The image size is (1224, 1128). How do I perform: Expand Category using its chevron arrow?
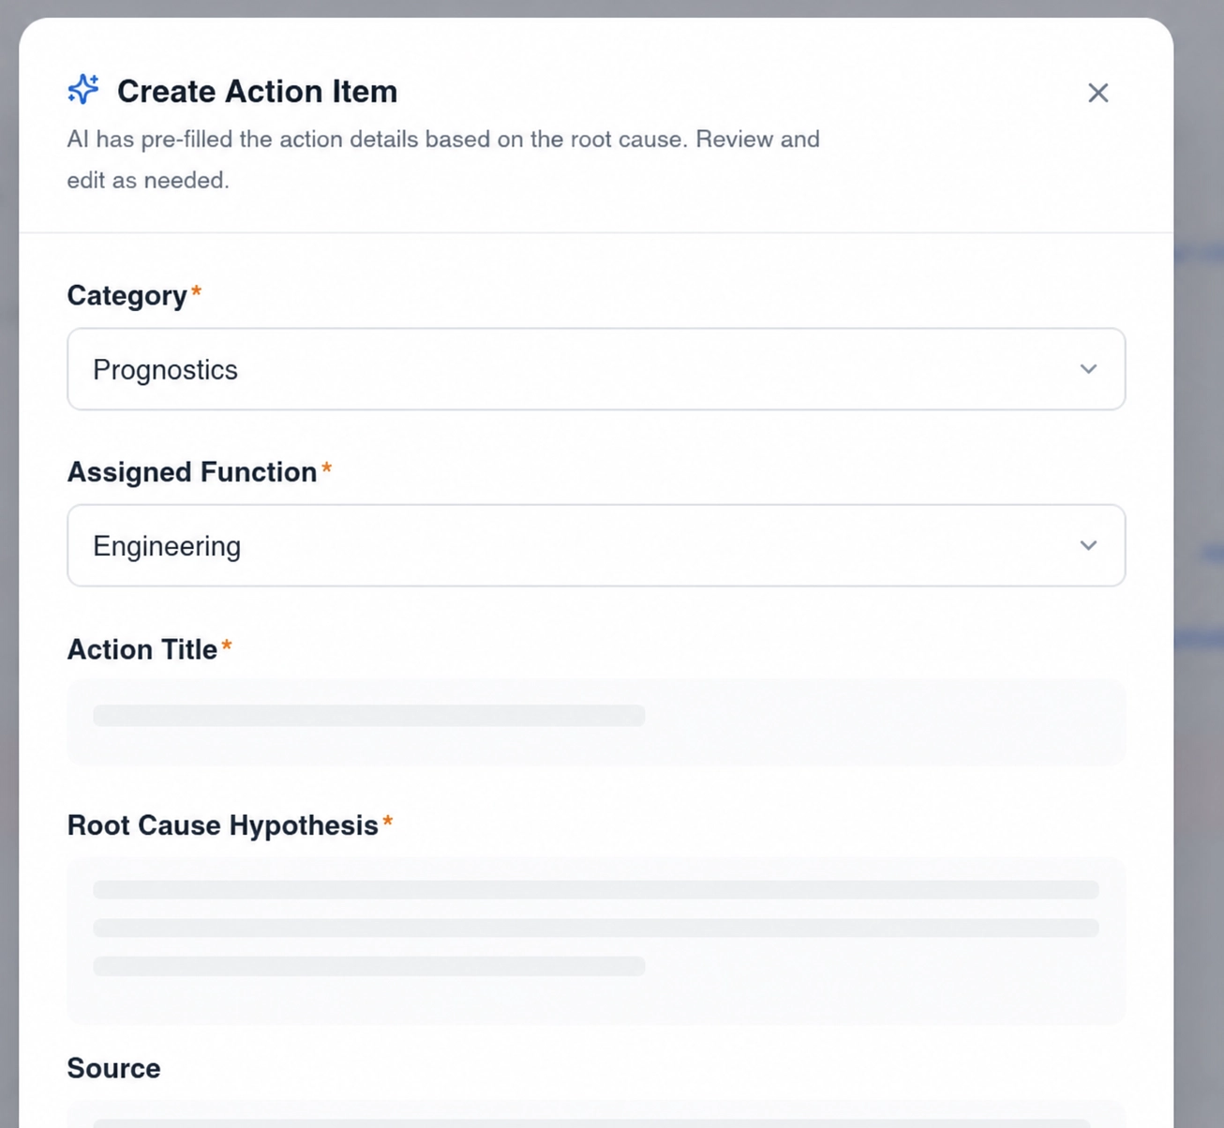[x=1088, y=369]
